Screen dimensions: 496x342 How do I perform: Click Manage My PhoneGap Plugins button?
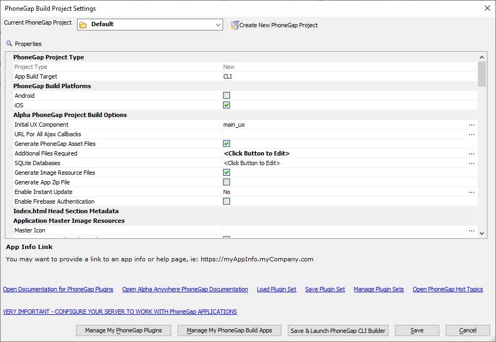[x=124, y=330]
